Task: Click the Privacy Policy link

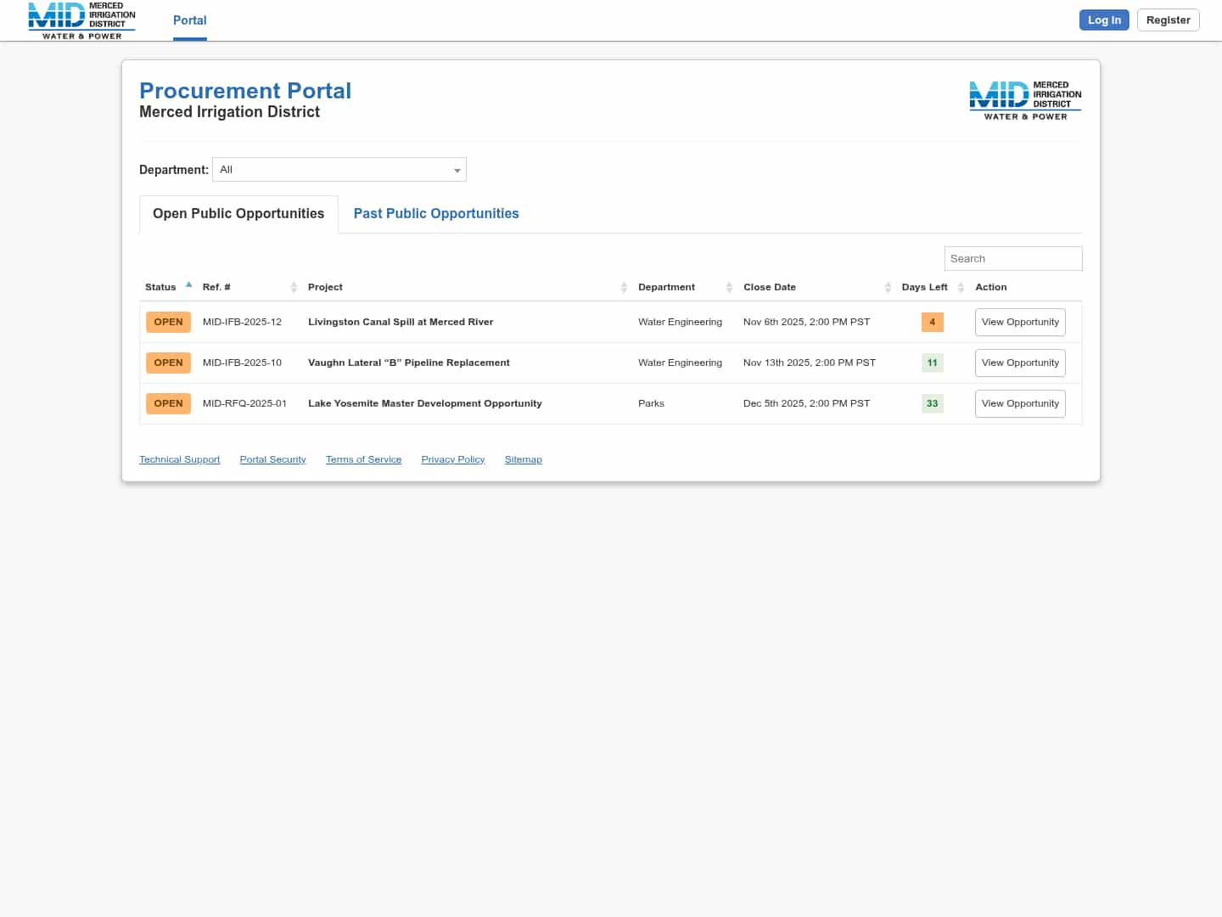Action: 452,459
